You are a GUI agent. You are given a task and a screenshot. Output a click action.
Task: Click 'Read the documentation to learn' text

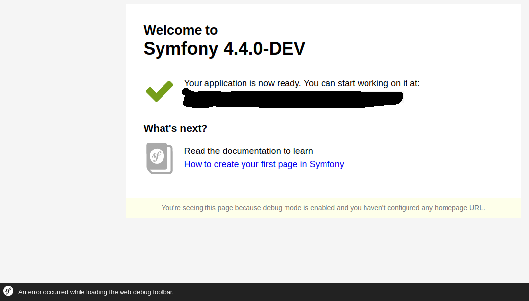pos(248,151)
